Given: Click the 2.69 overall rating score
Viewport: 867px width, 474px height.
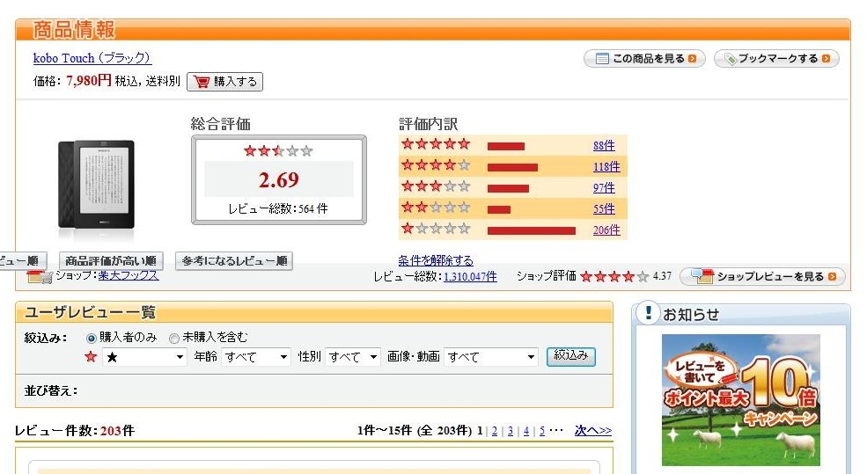Looking at the screenshot, I should pos(279,179).
